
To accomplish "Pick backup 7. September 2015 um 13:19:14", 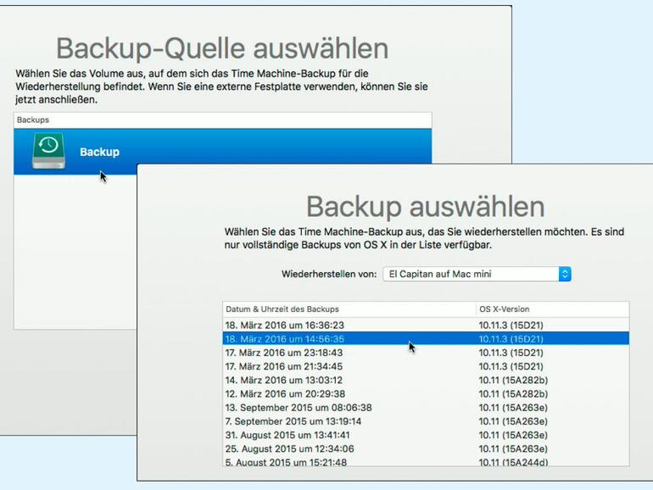I will pyautogui.click(x=293, y=421).
